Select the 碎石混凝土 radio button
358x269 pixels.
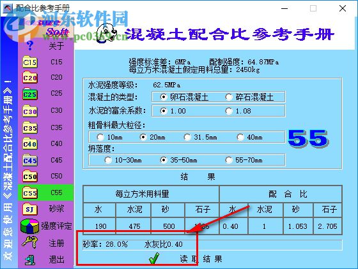click(x=229, y=97)
